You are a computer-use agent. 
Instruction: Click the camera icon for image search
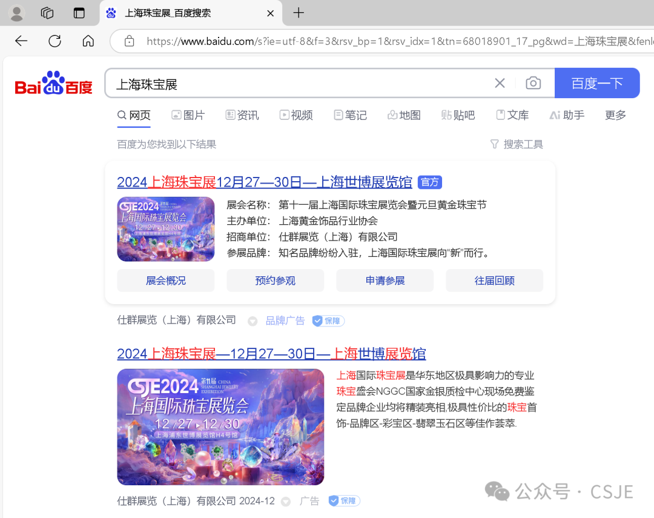tap(533, 83)
